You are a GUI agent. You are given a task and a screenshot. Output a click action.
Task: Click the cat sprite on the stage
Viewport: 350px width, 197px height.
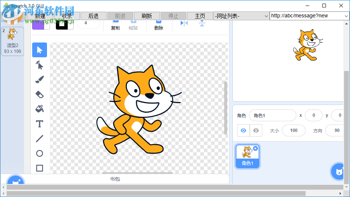pos(307,45)
